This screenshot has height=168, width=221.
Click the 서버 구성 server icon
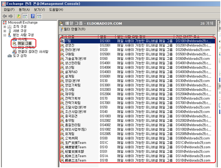pos(10,31)
